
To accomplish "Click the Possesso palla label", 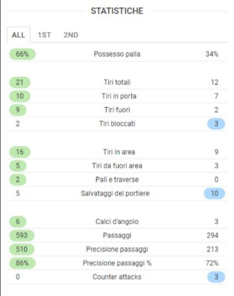I will (117, 54).
